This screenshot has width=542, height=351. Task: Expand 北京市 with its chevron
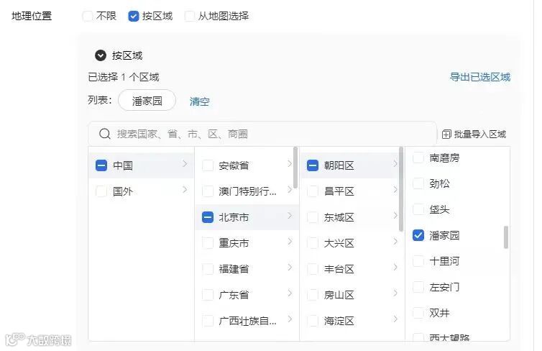tap(290, 216)
